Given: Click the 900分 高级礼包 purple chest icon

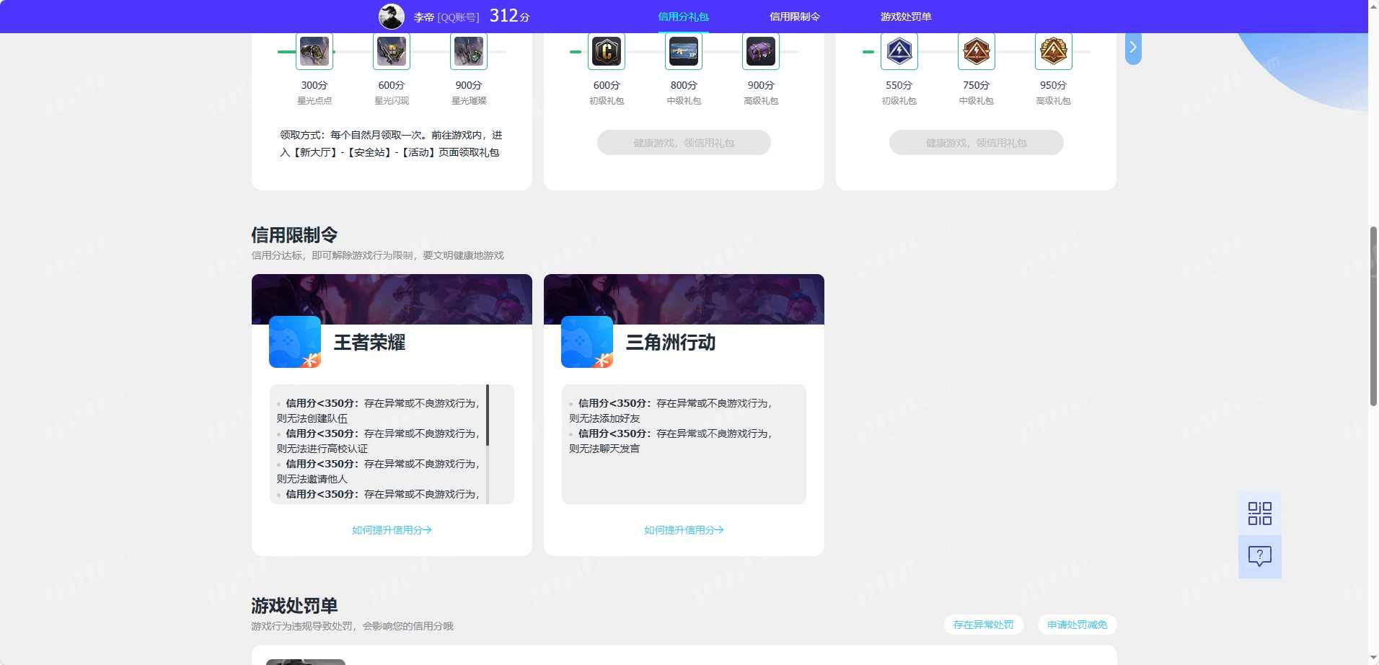Looking at the screenshot, I should 761,51.
